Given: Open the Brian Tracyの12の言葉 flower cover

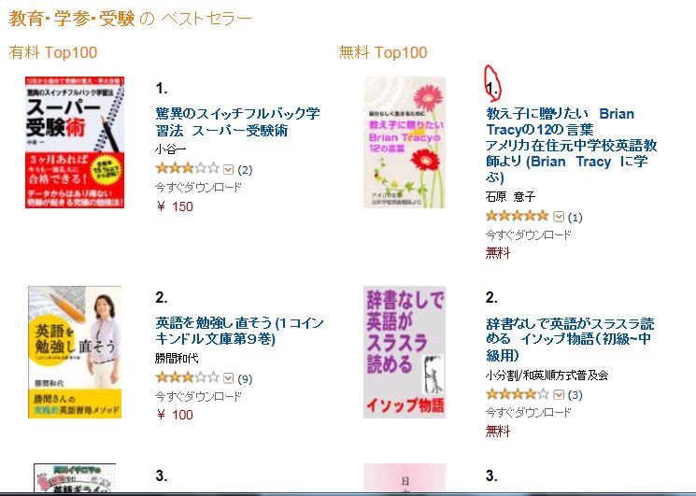Looking at the screenshot, I should [405, 142].
